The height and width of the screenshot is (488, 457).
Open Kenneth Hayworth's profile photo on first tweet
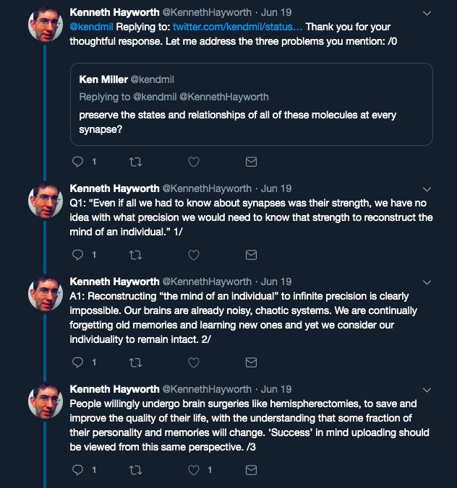(x=46, y=25)
